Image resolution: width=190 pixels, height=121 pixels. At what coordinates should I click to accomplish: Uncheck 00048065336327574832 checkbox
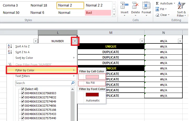[x=22, y=97]
